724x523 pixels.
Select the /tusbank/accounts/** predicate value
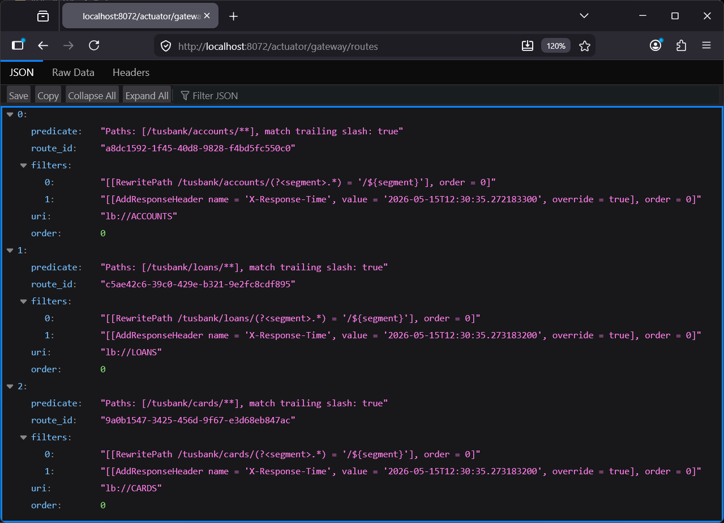252,131
